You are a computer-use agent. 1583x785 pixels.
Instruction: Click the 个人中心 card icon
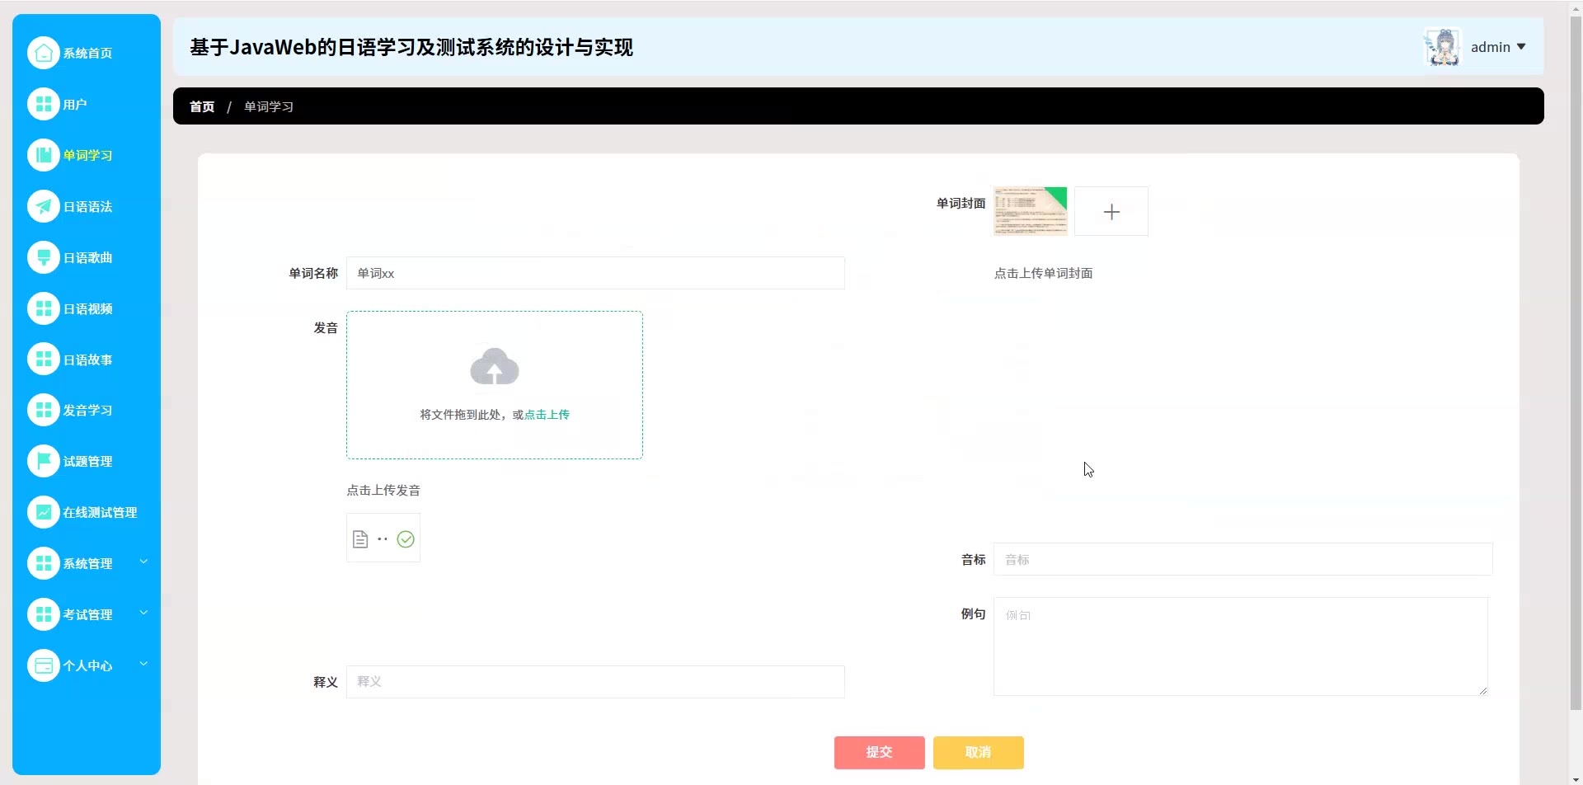click(x=44, y=665)
